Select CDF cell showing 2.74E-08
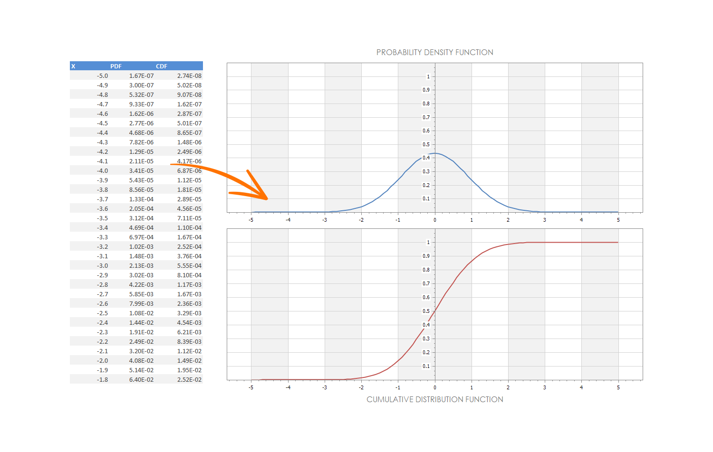 click(189, 76)
